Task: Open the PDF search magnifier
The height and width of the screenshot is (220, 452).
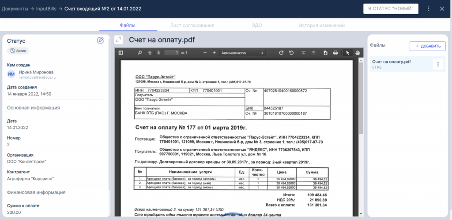Action: [x=139, y=53]
